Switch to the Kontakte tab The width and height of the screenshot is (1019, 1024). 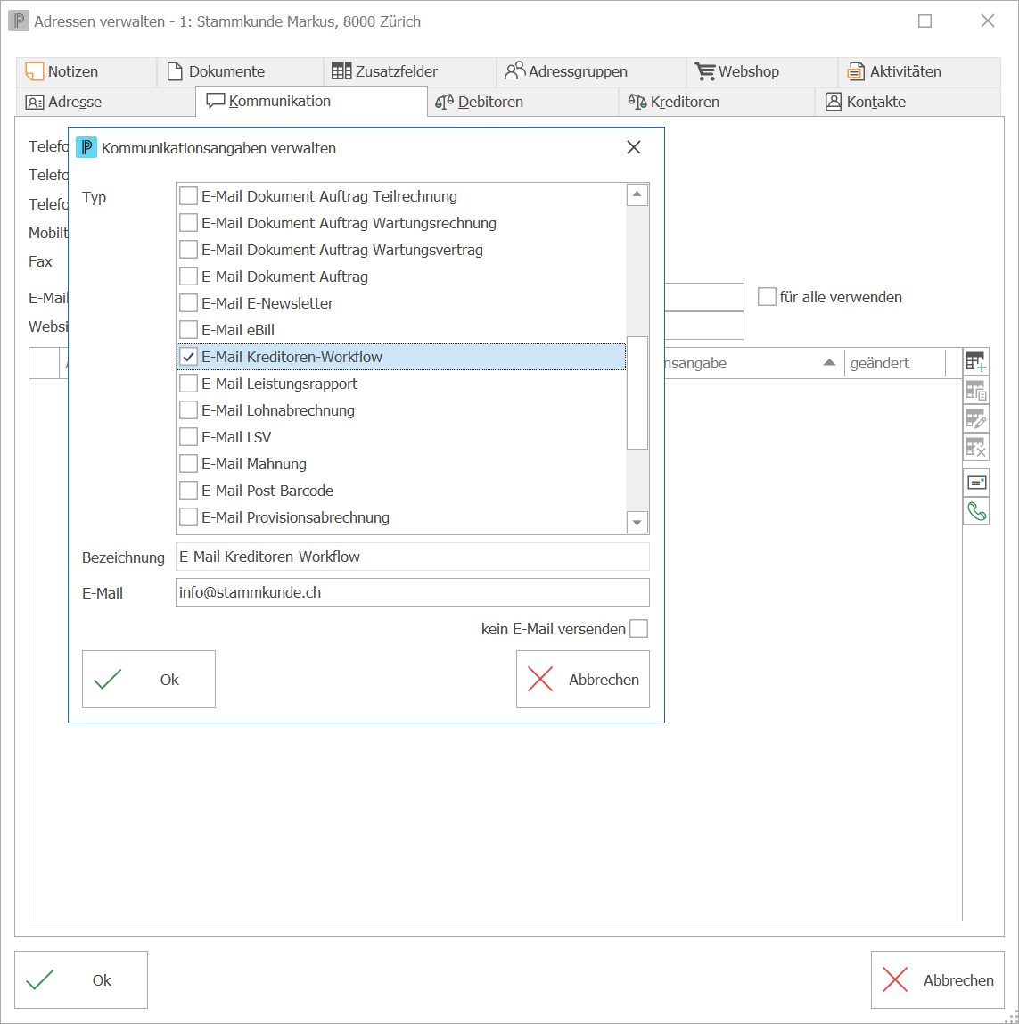click(908, 102)
